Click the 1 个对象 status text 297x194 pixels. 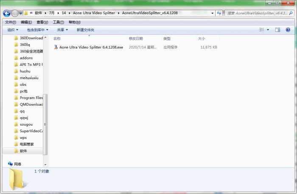[x=42, y=171]
